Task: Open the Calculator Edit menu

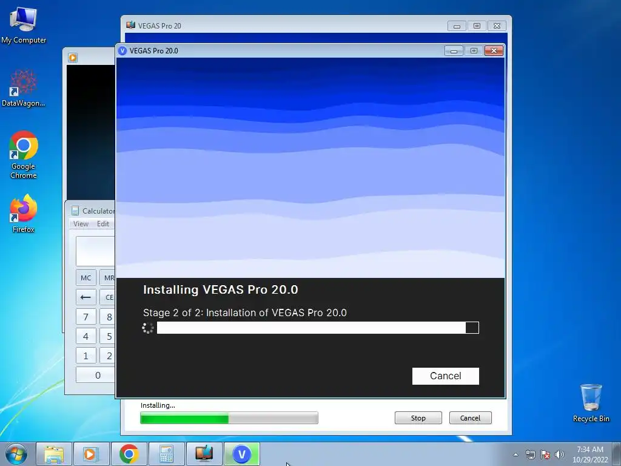Action: click(x=103, y=224)
